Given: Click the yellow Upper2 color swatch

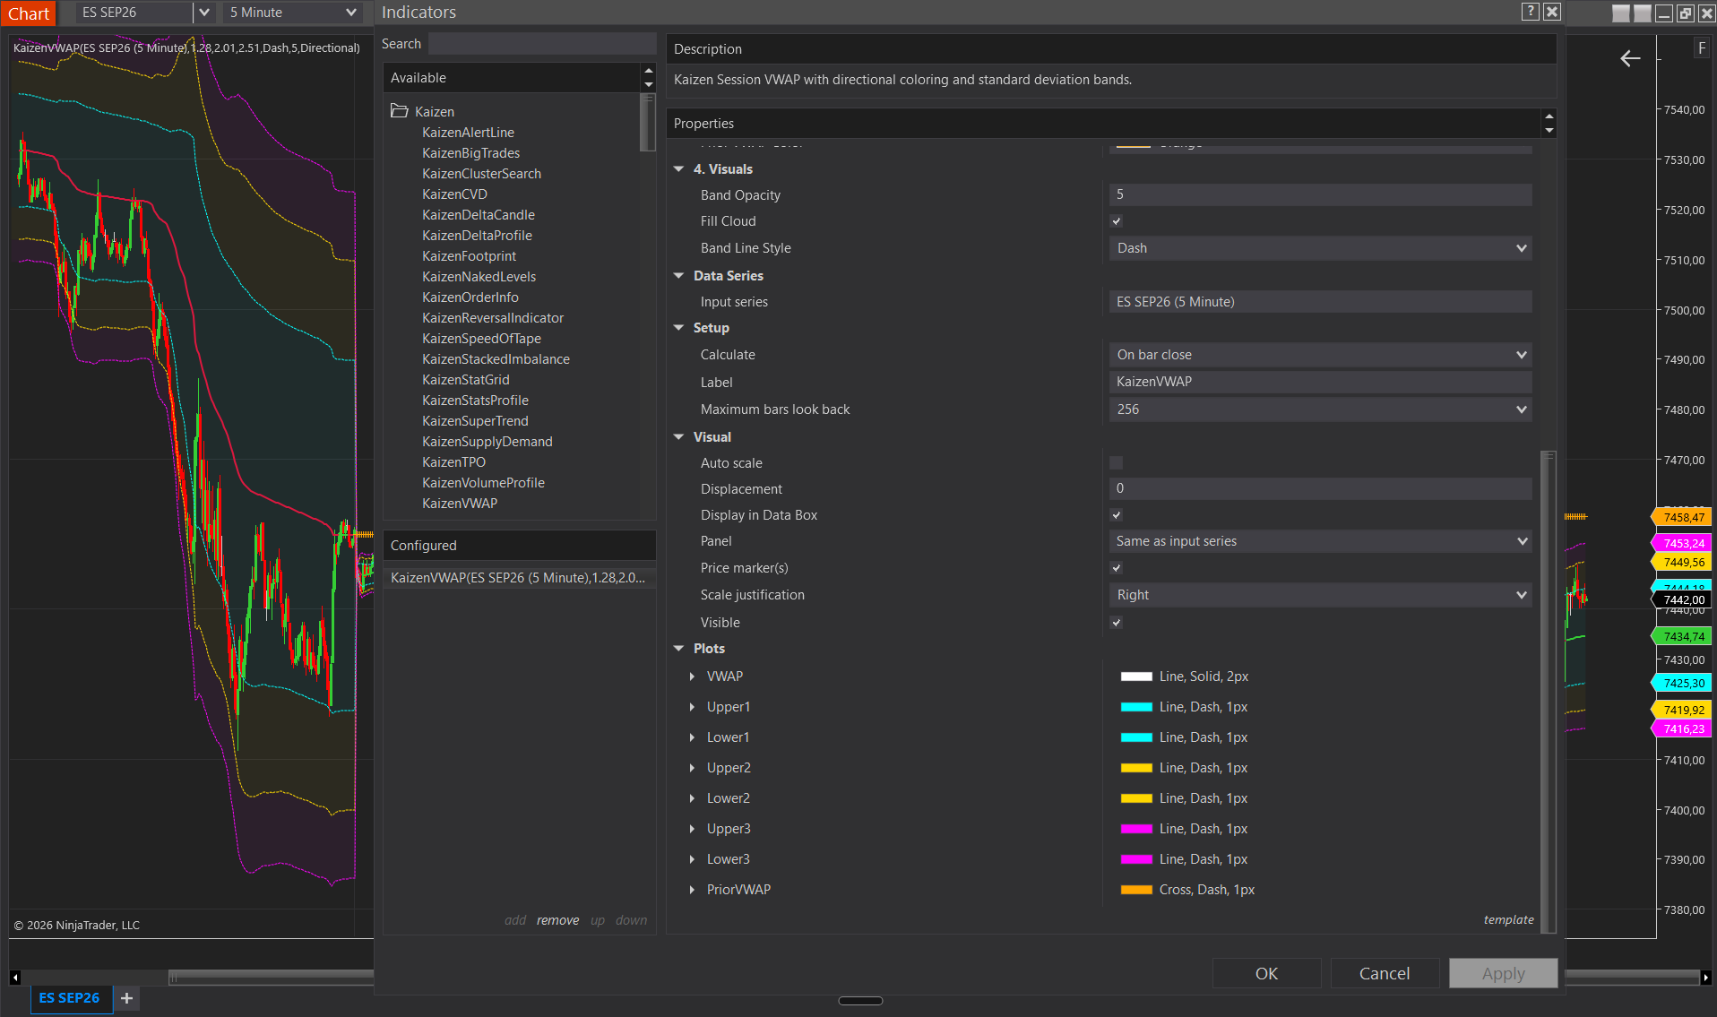Looking at the screenshot, I should click(1136, 768).
